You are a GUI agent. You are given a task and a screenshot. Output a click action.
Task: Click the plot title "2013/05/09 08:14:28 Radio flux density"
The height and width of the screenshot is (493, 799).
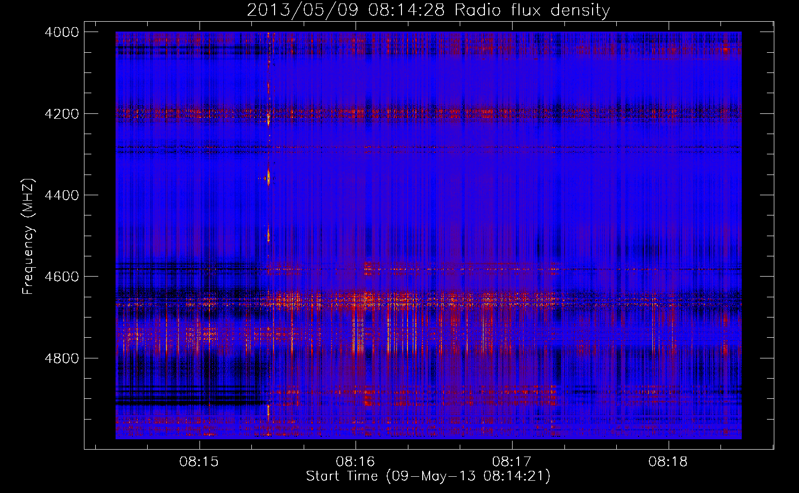point(428,10)
